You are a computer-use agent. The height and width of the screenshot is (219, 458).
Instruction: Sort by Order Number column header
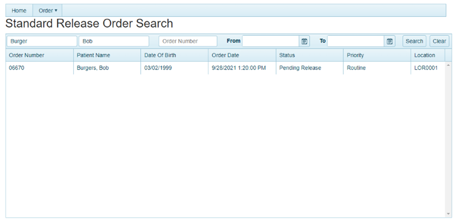point(27,55)
